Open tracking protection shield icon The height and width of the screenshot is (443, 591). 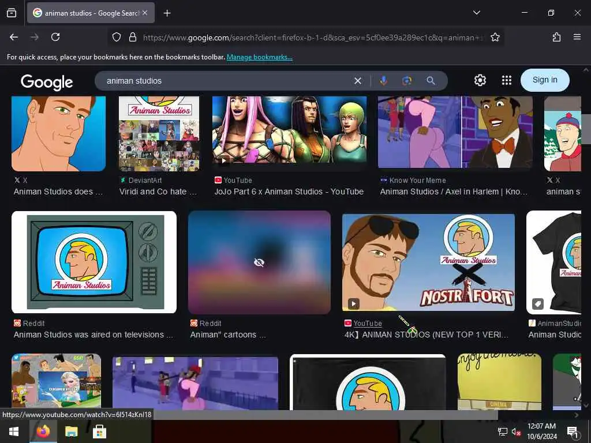pos(117,37)
